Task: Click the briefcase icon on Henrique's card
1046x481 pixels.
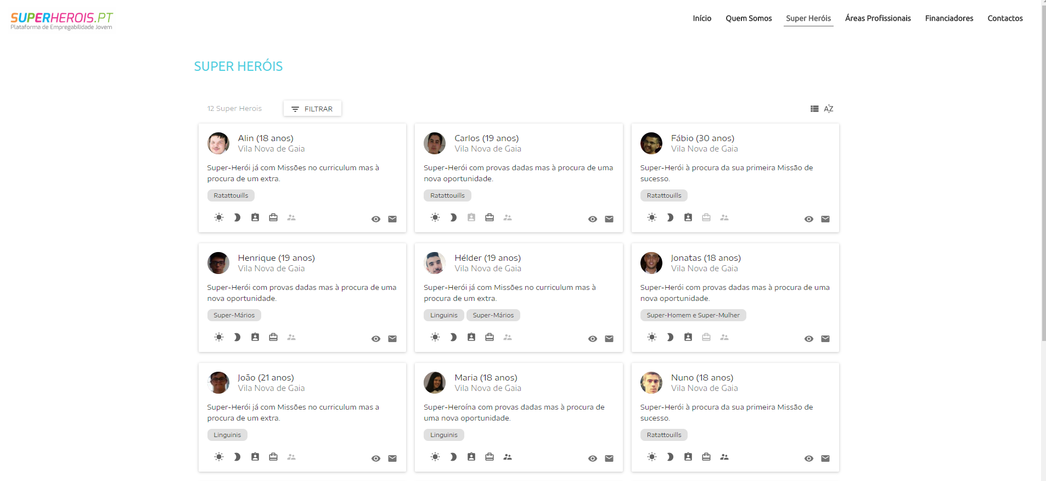Action: 273,337
